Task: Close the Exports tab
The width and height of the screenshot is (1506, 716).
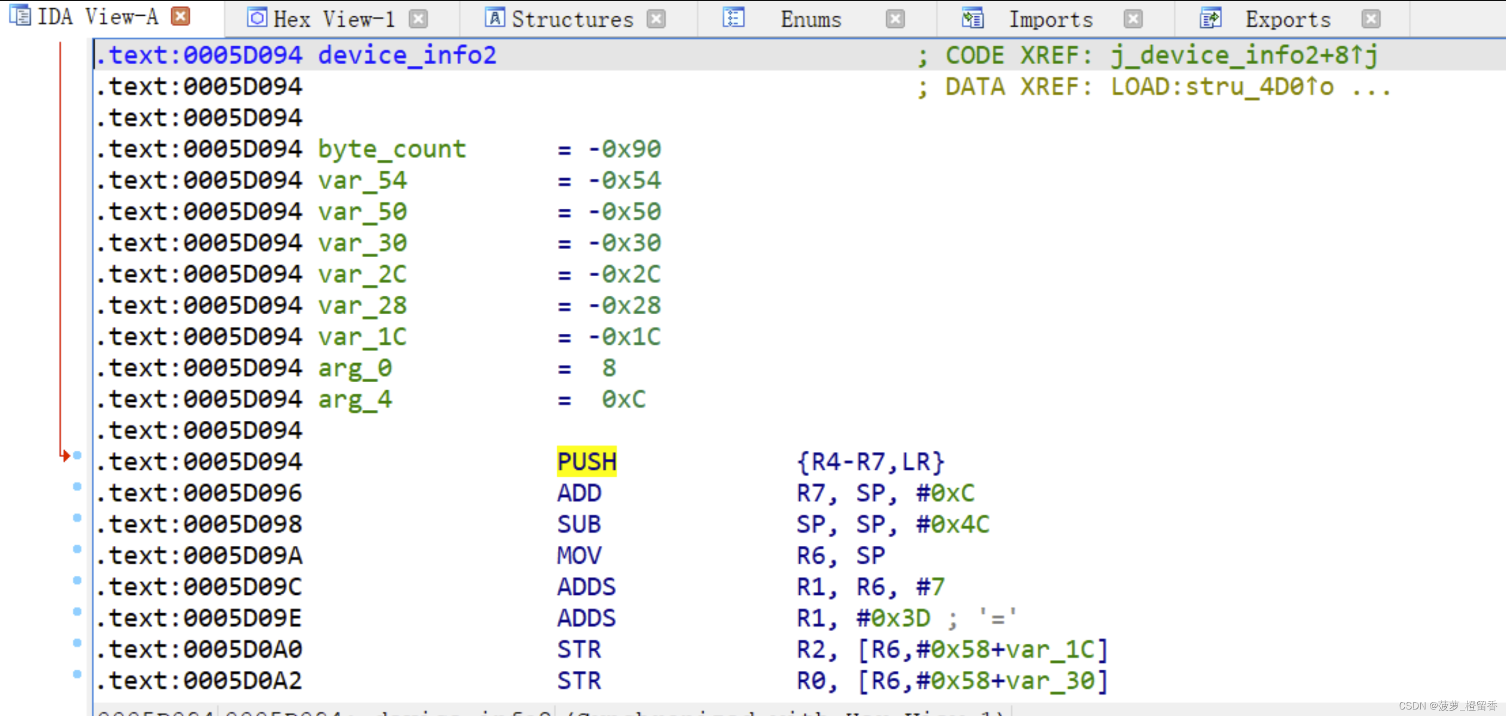Action: pos(1371,19)
